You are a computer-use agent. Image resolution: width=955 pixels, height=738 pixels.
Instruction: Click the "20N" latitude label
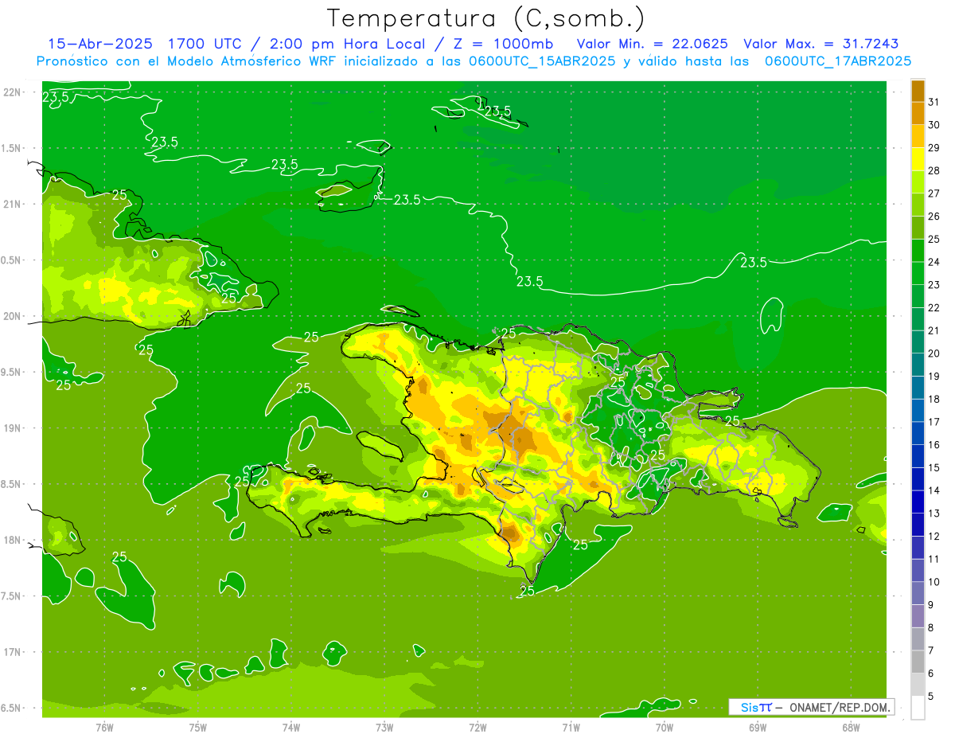[13, 316]
